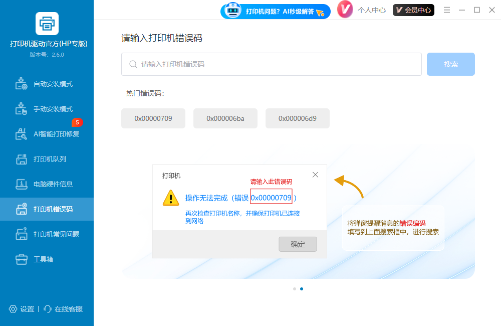501x326 pixels.
Task: Open AI智能打印修复 from the sidebar
Action: pyautogui.click(x=22, y=134)
